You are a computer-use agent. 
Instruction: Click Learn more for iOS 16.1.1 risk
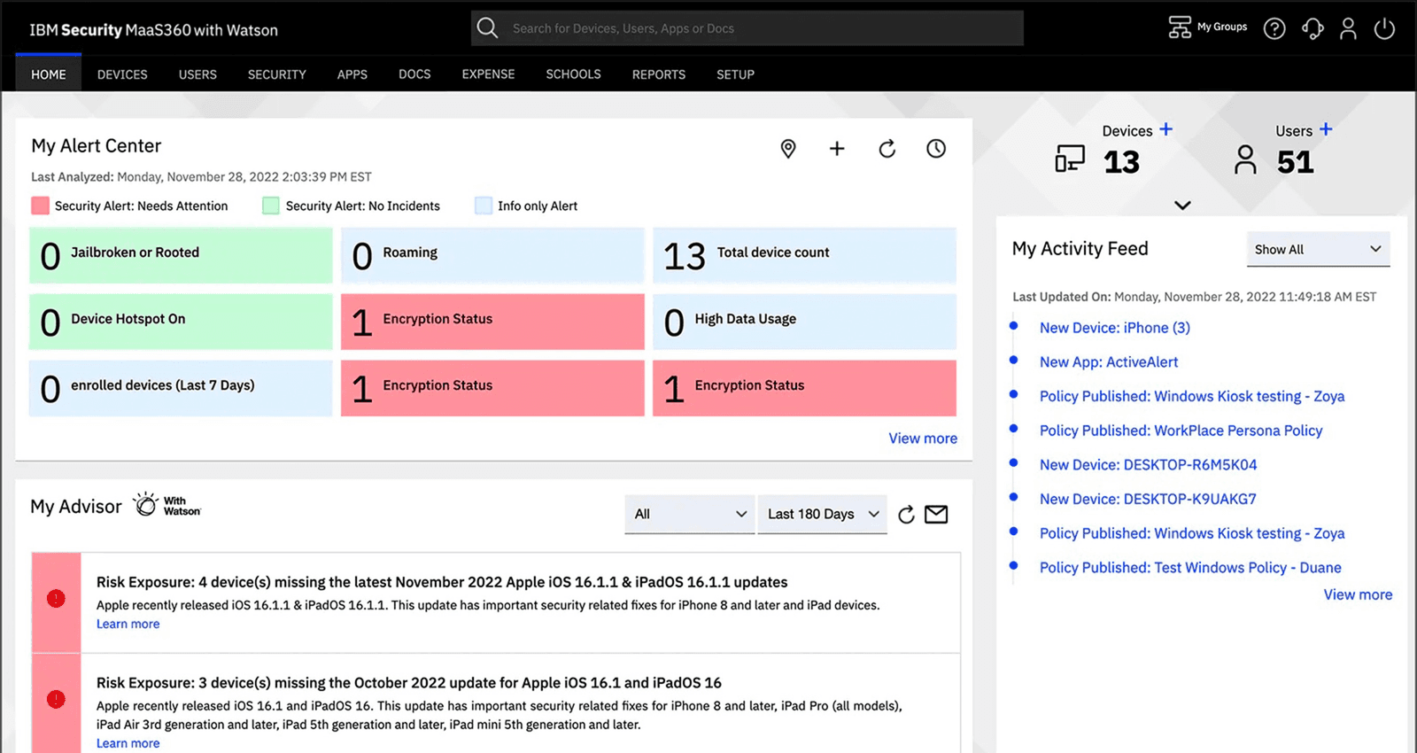(x=128, y=624)
